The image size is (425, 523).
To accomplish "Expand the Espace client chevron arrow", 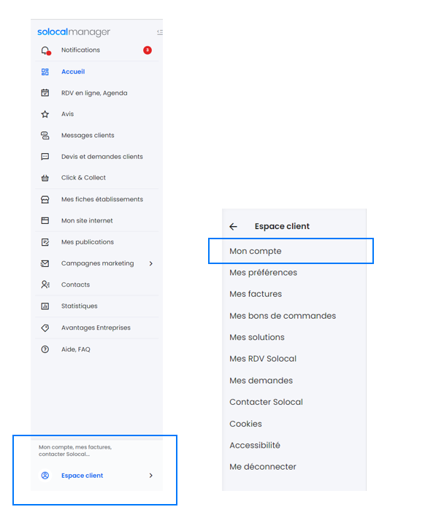I will pos(151,476).
